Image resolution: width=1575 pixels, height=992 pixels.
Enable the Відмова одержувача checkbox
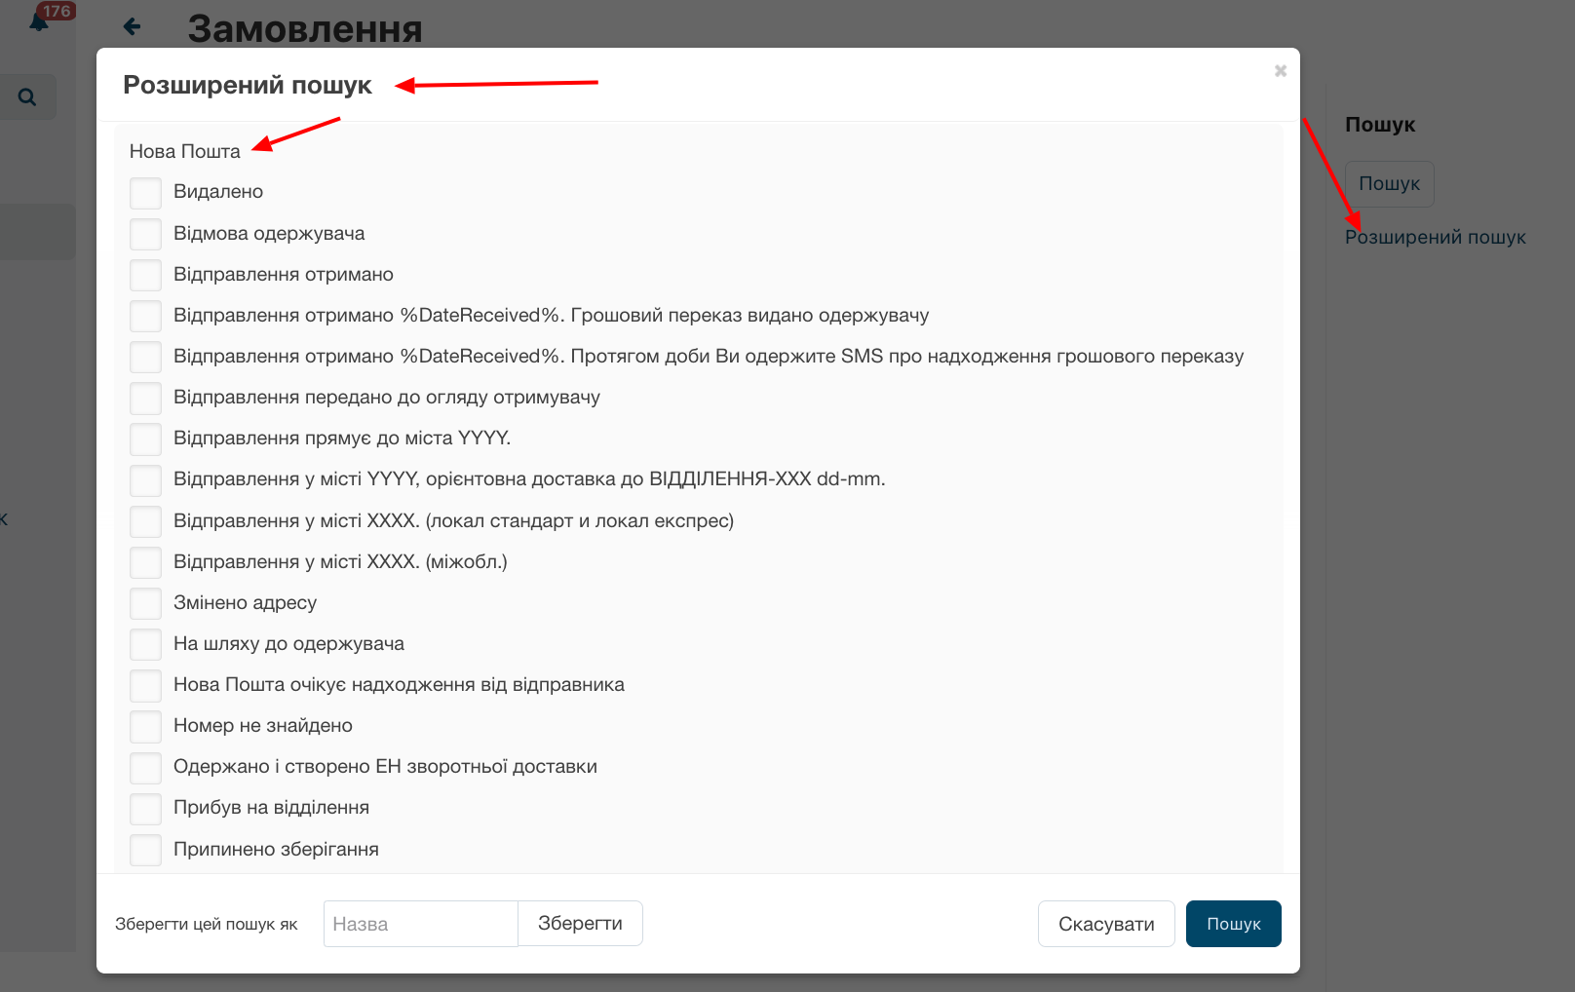[x=146, y=234]
